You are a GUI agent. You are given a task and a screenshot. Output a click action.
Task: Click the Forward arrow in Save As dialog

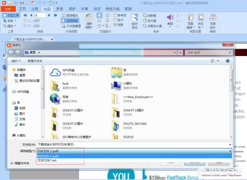[18, 53]
